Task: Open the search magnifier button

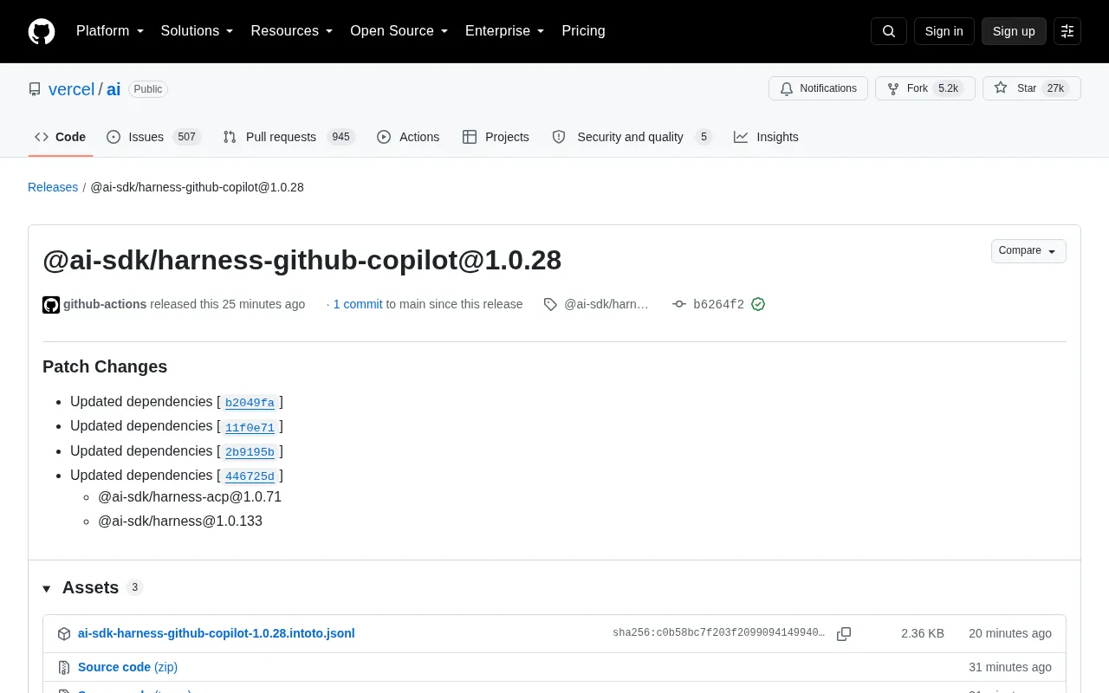Action: pos(889,31)
